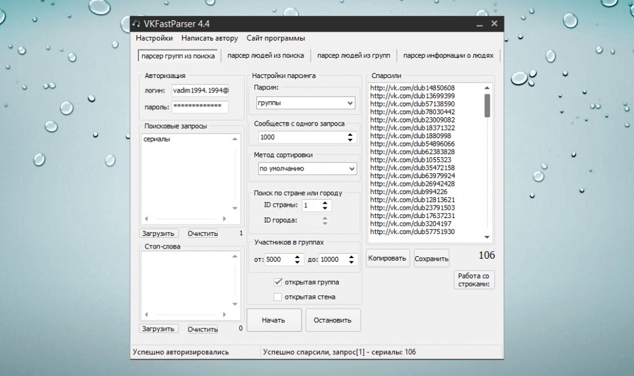634x376 pixels.
Task: Select the line http://vk.com/club994226
Action: click(x=408, y=192)
